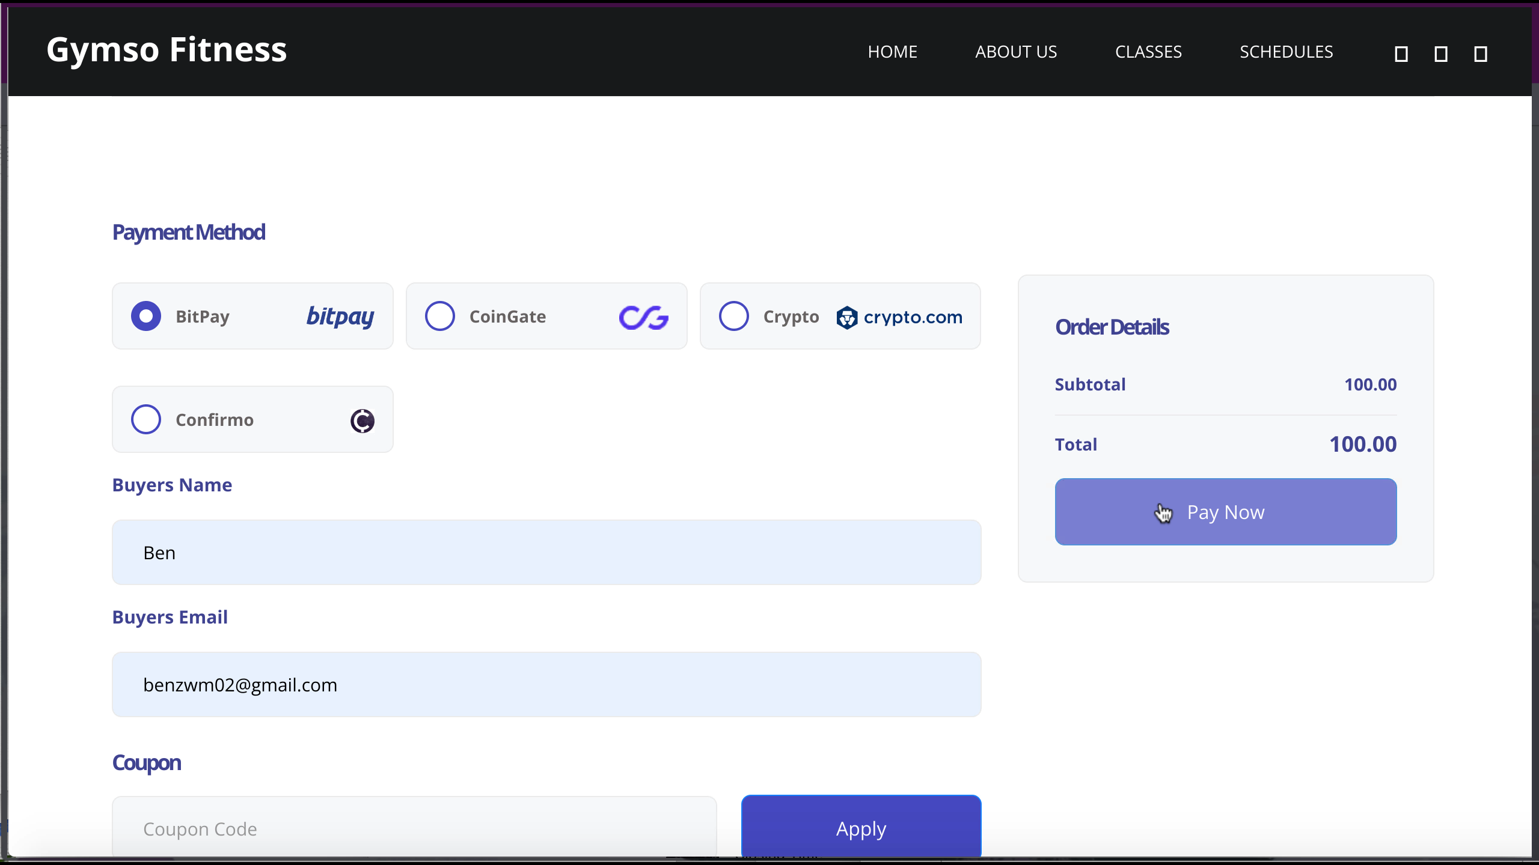Click second social icon in header
The height and width of the screenshot is (865, 1539).
[x=1441, y=54]
